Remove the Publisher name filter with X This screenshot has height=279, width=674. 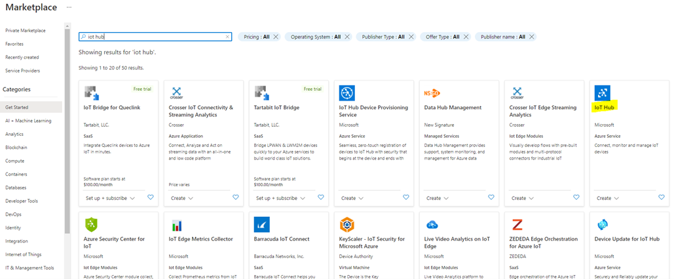click(532, 37)
